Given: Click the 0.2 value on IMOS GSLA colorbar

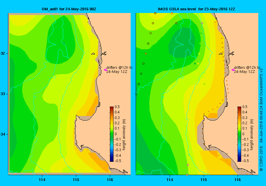Looking at the screenshot, I should pos(245,123).
